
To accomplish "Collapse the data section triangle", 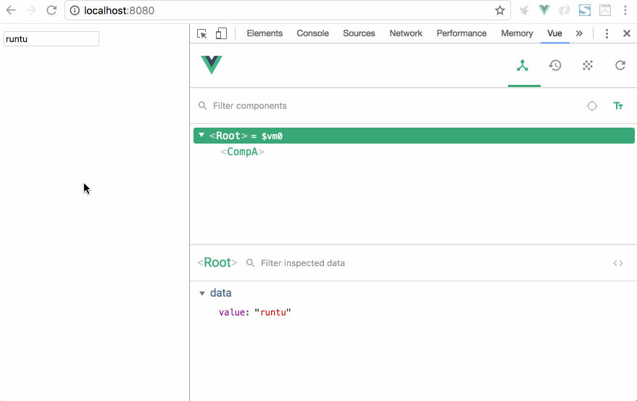I will 202,294.
